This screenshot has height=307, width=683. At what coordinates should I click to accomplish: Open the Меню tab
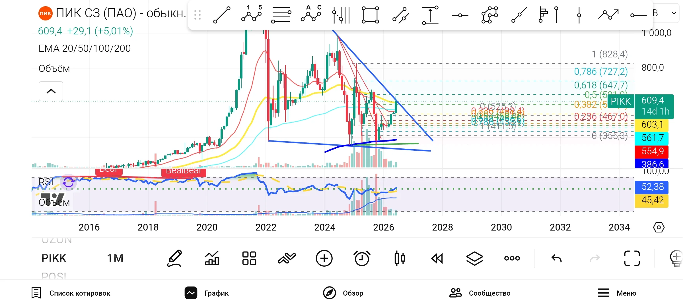617,293
